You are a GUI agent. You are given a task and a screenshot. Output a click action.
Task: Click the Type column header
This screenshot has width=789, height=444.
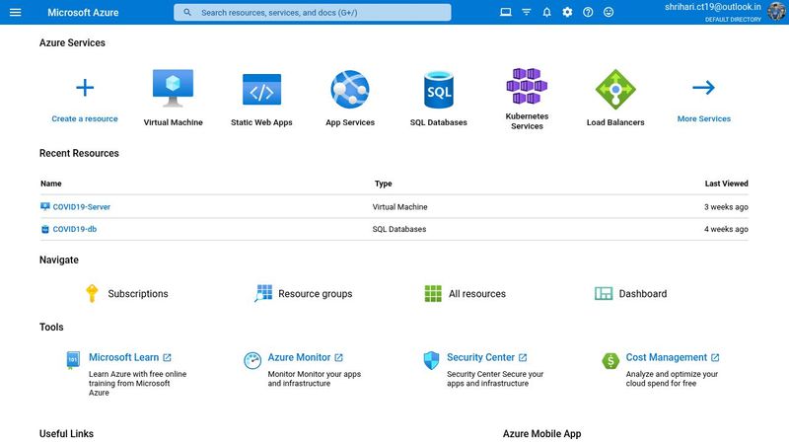coord(383,184)
